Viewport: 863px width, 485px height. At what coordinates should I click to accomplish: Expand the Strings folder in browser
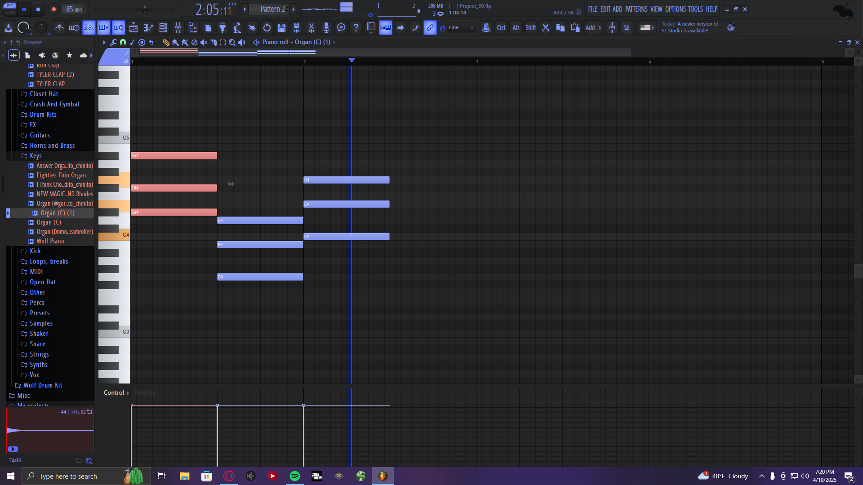[x=39, y=354]
